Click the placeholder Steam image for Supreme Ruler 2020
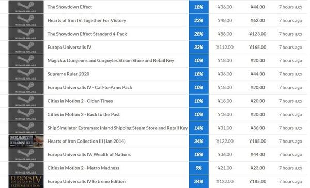This screenshot has width=310, height=188. [x=26, y=74]
